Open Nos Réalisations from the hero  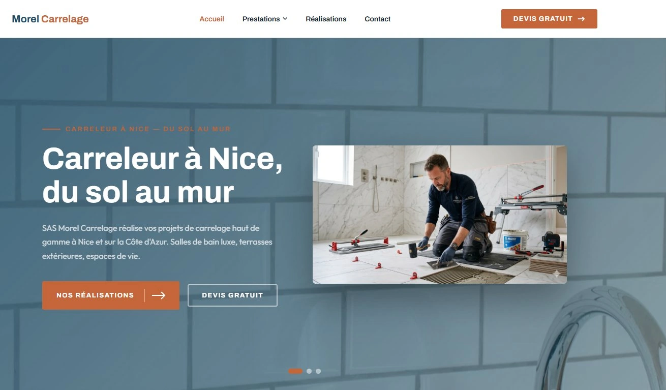pyautogui.click(x=111, y=295)
